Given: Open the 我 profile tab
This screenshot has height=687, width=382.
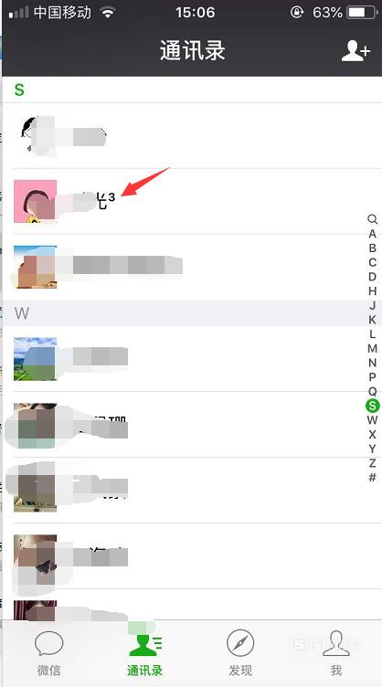Looking at the screenshot, I should pos(336,653).
